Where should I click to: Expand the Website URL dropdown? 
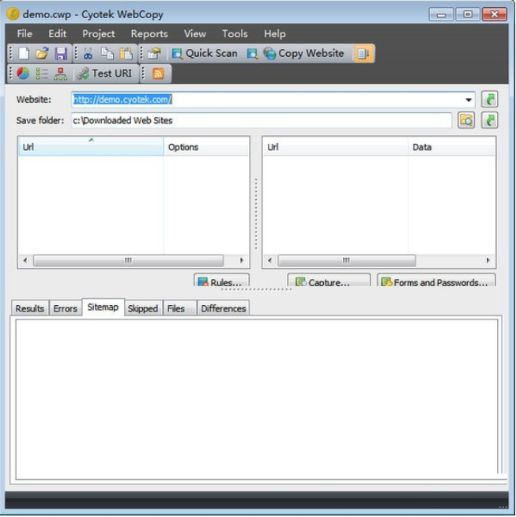coord(469,100)
